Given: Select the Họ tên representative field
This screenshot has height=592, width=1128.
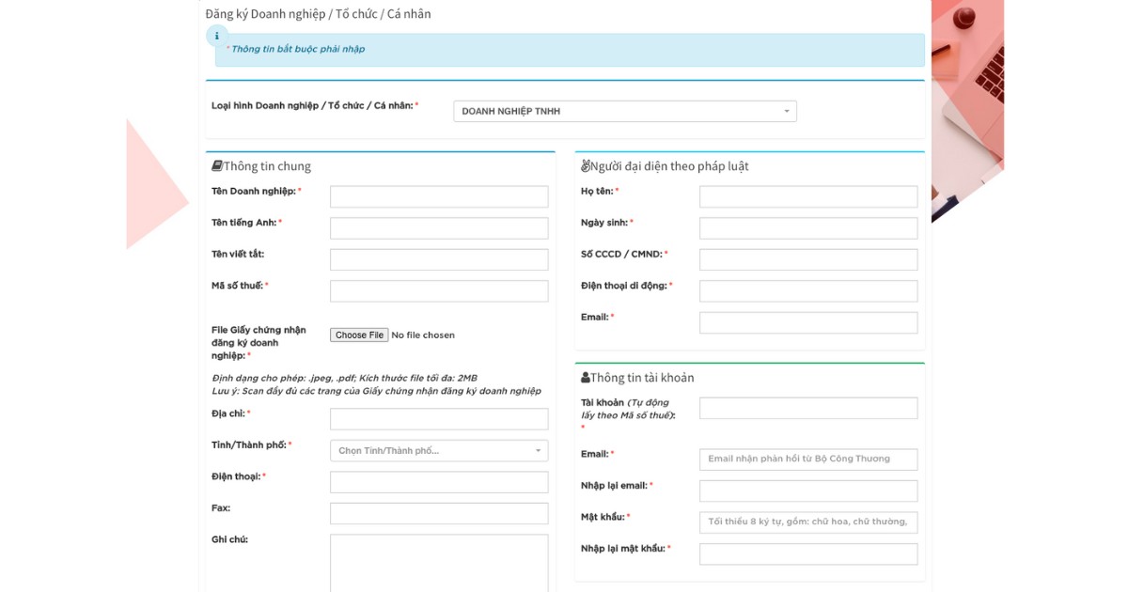Looking at the screenshot, I should coord(807,197).
